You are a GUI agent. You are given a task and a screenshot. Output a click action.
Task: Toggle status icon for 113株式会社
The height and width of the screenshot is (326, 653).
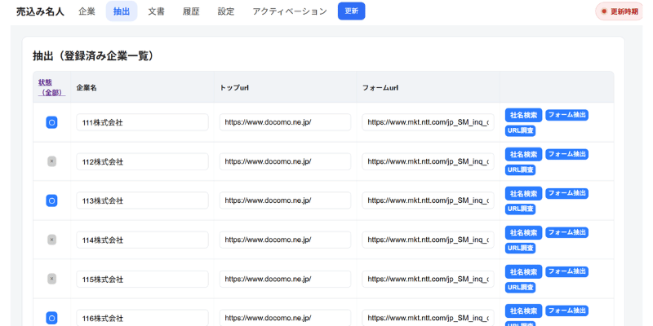51,200
